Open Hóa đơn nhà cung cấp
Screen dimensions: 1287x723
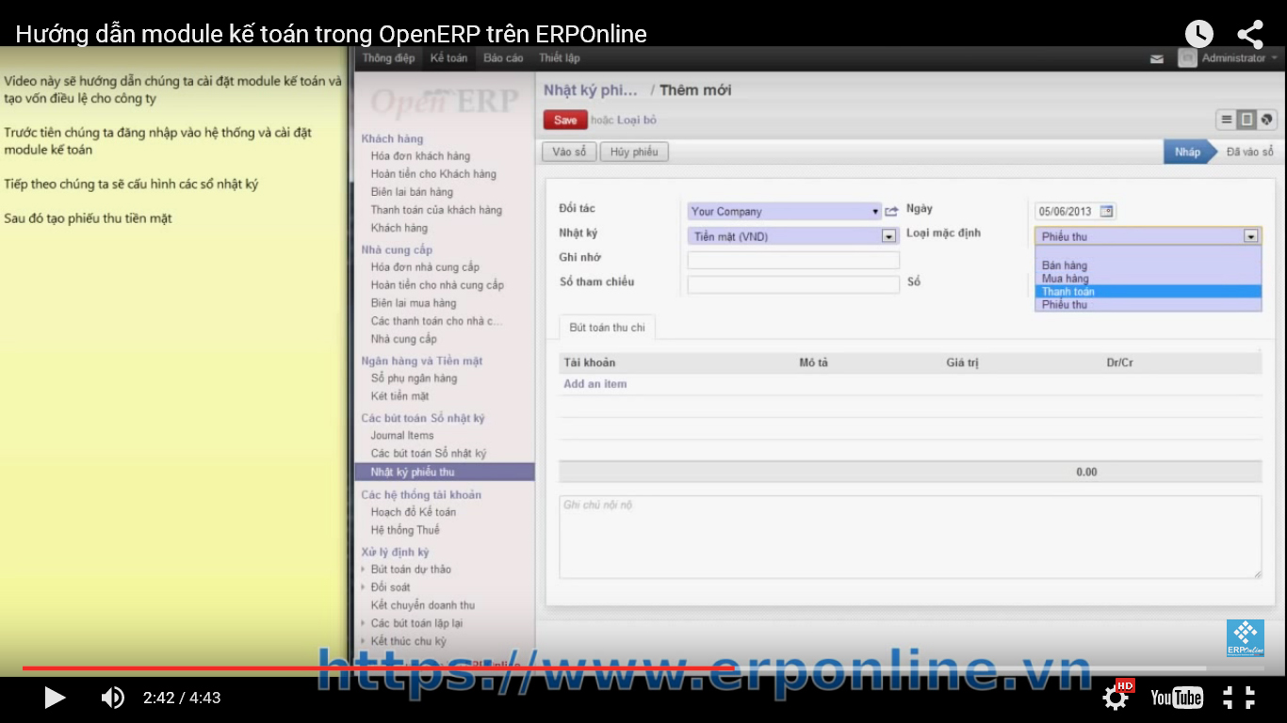[425, 267]
